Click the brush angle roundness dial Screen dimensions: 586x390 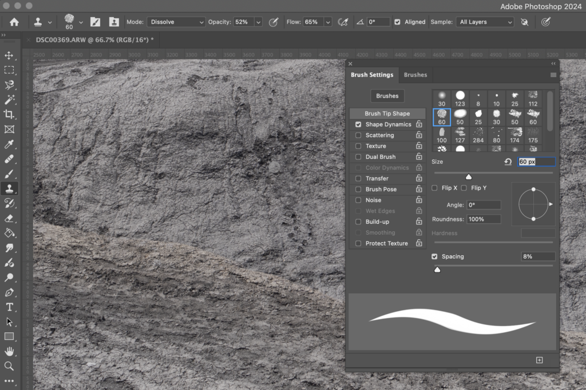(x=533, y=204)
